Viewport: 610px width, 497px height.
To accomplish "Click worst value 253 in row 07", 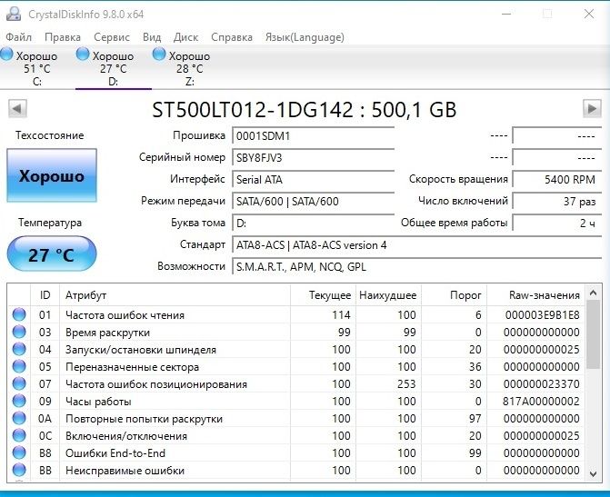I will (406, 383).
